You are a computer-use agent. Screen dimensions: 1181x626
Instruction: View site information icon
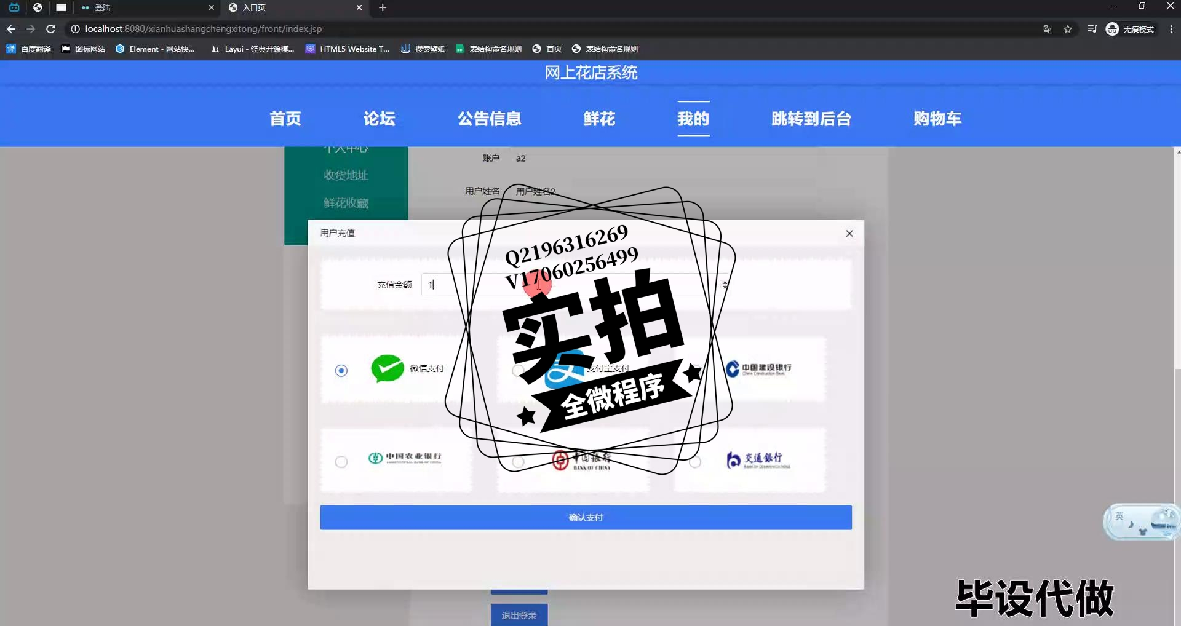75,29
